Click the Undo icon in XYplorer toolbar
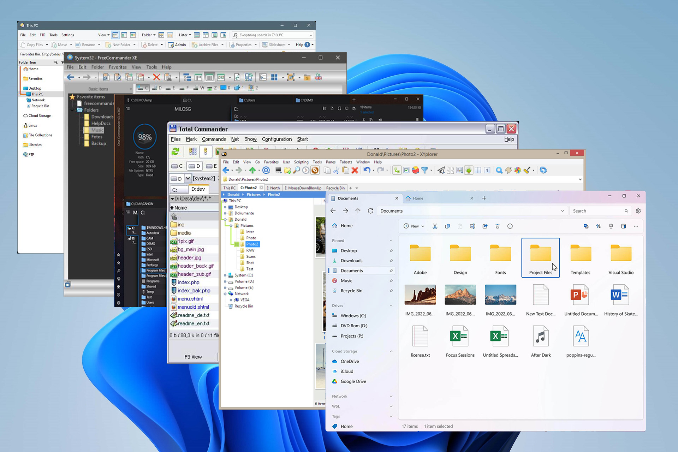 pyautogui.click(x=367, y=171)
